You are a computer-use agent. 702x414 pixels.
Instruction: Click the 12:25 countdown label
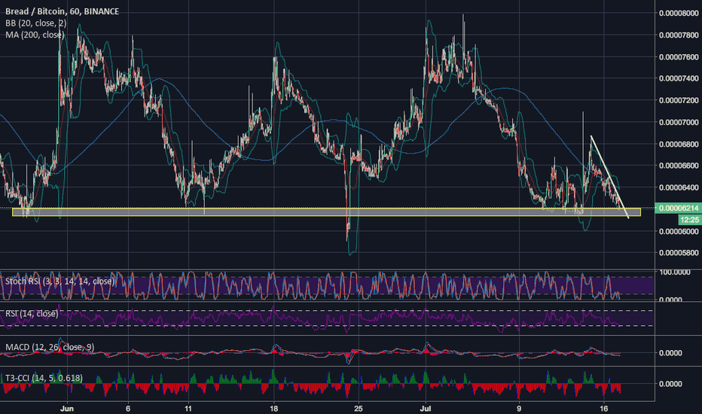[x=689, y=219]
